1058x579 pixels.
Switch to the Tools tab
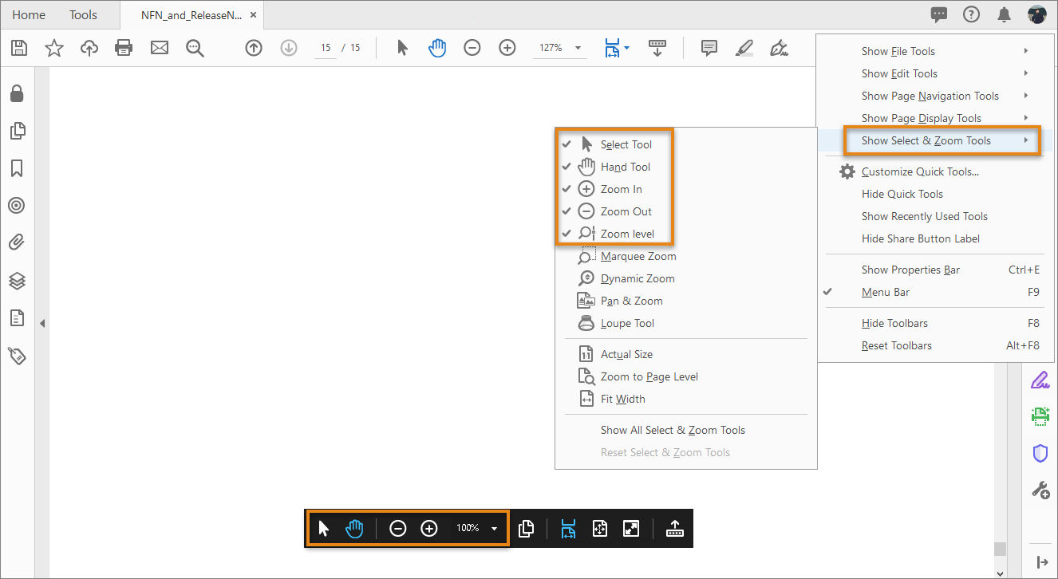click(83, 14)
